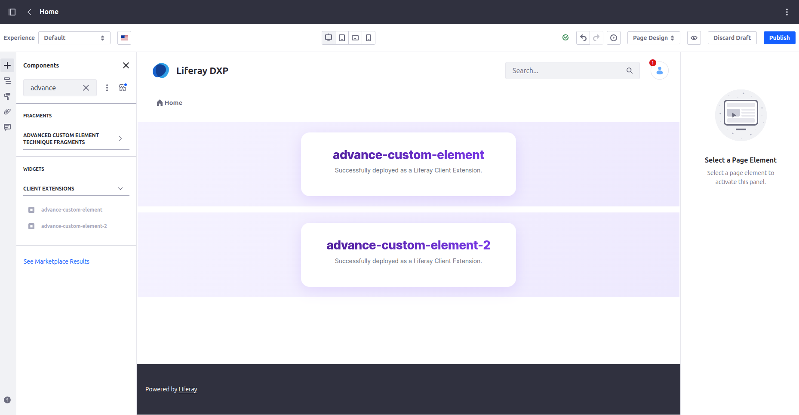Screen dimensions: 799x415
Task: Switch to tablet viewport preview
Action: tap(342, 38)
